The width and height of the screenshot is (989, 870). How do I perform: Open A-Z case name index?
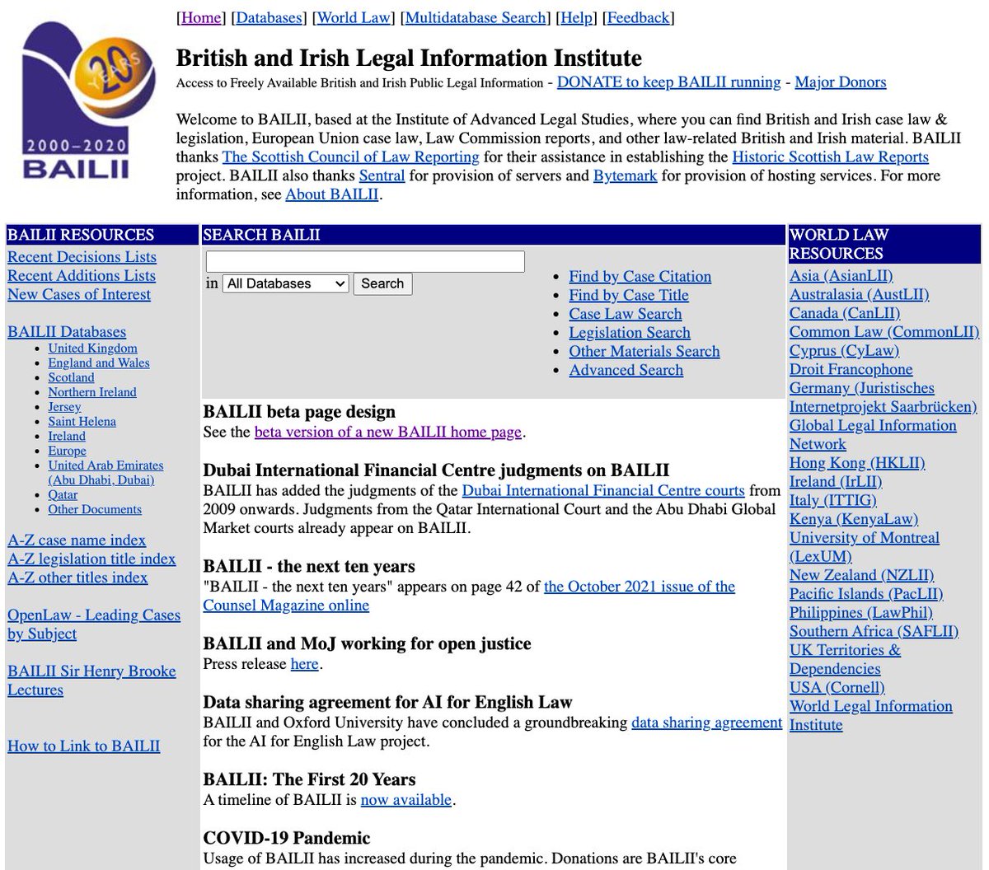point(77,540)
